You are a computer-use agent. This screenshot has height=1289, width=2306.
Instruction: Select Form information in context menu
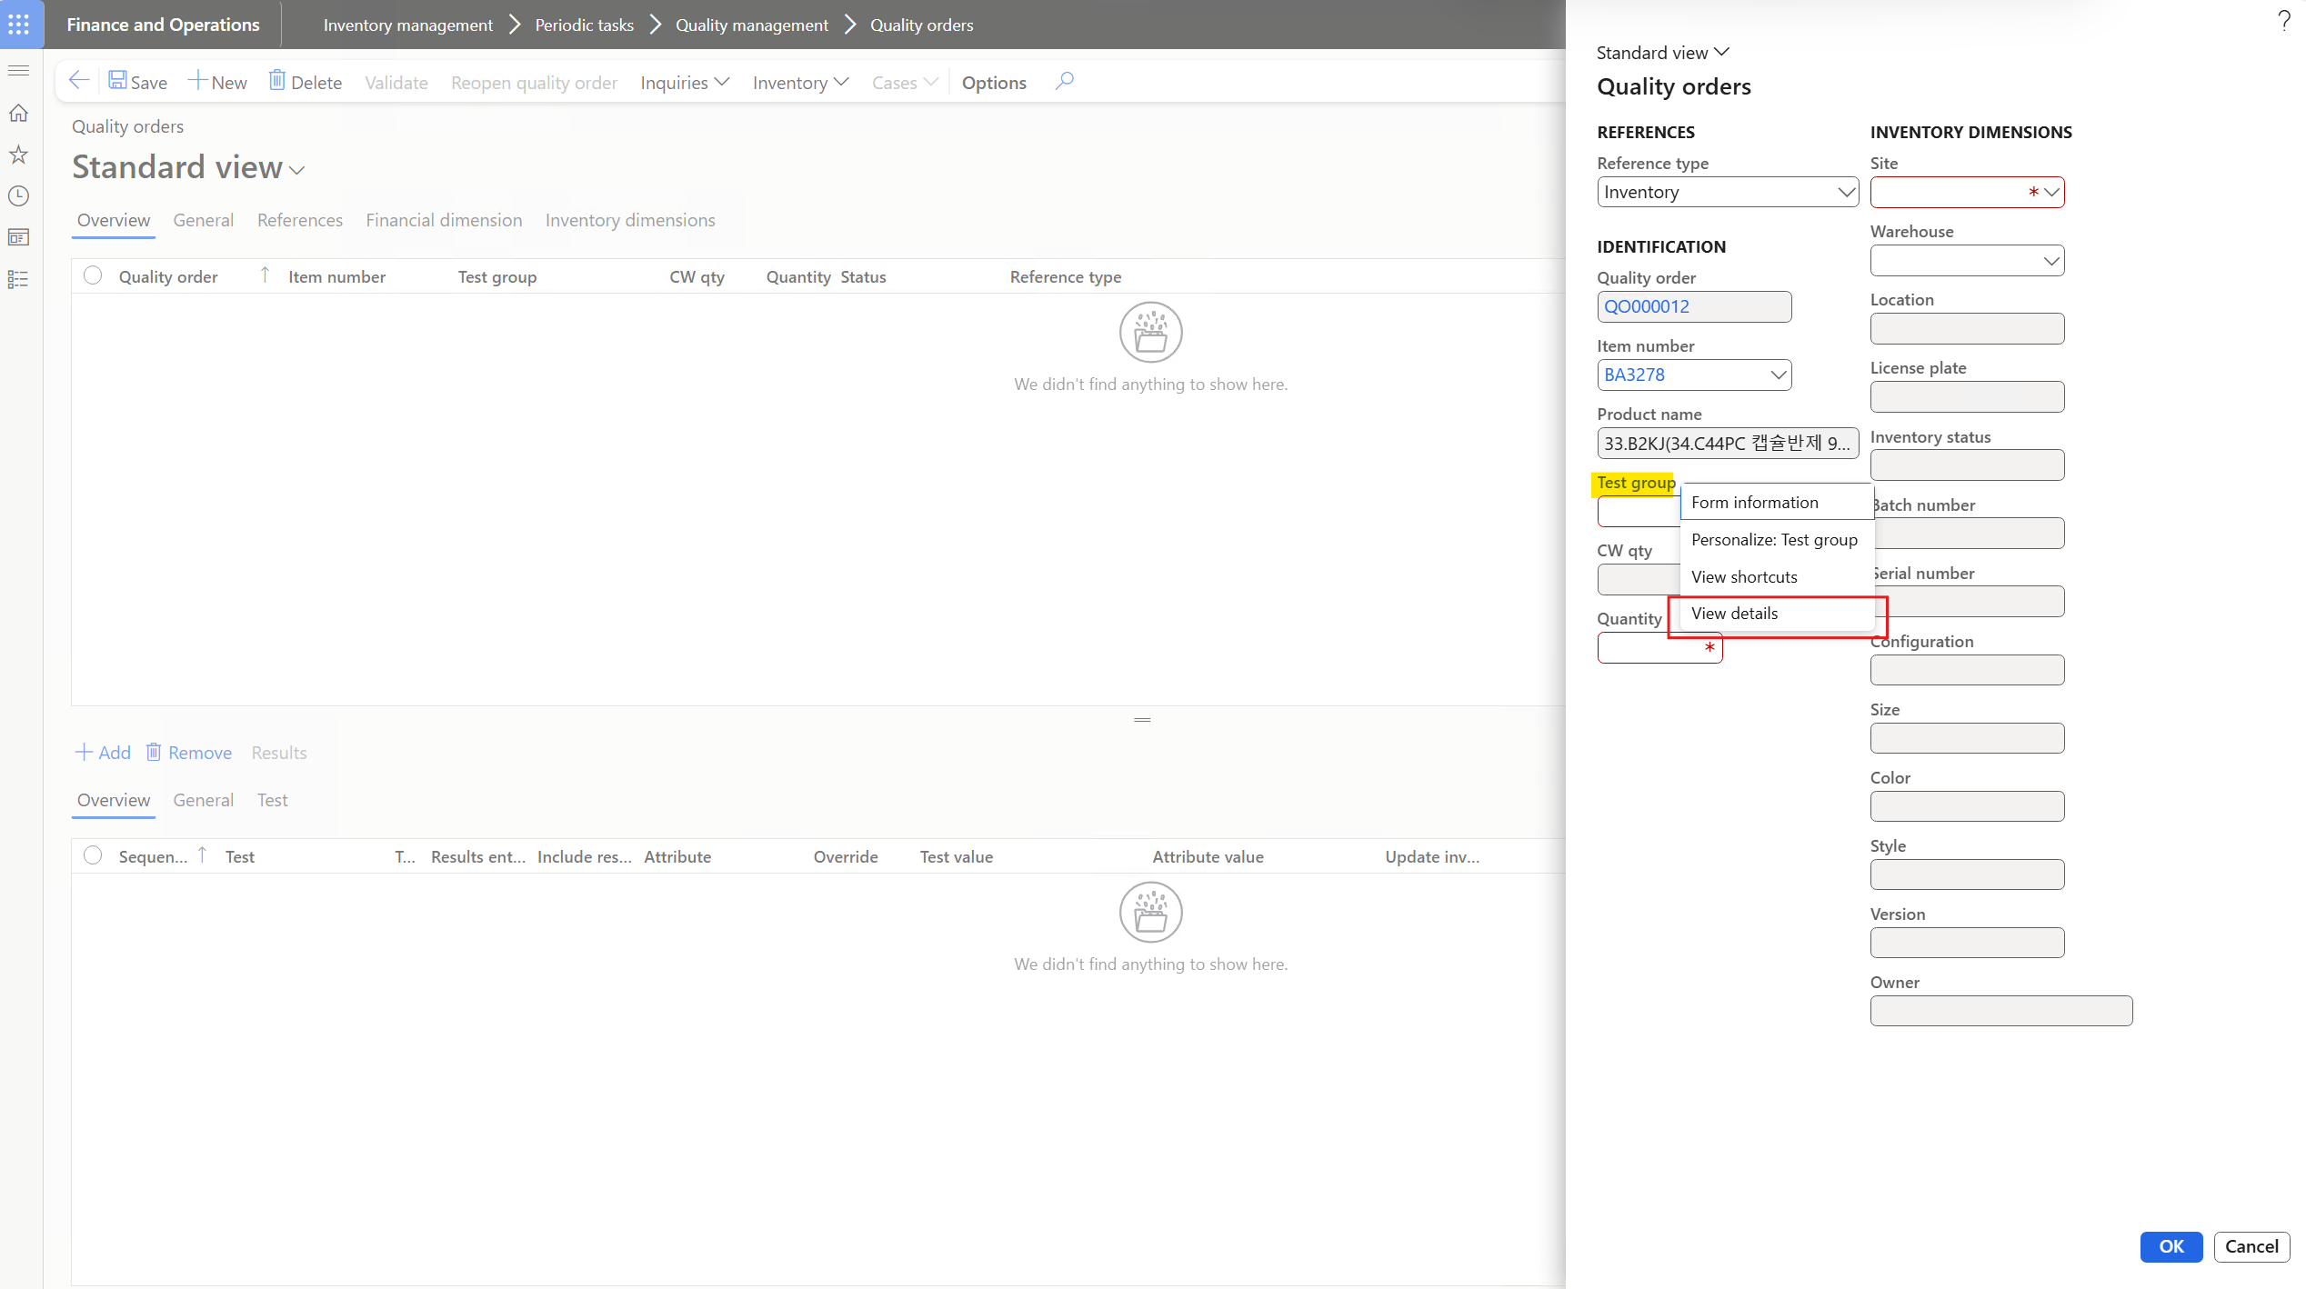point(1754,503)
